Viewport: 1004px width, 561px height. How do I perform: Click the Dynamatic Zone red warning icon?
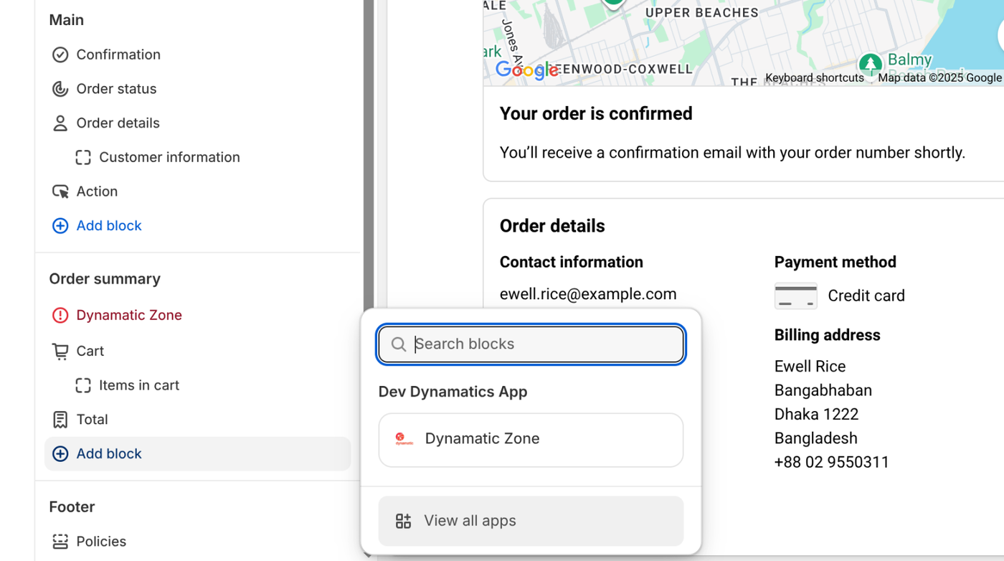(60, 315)
